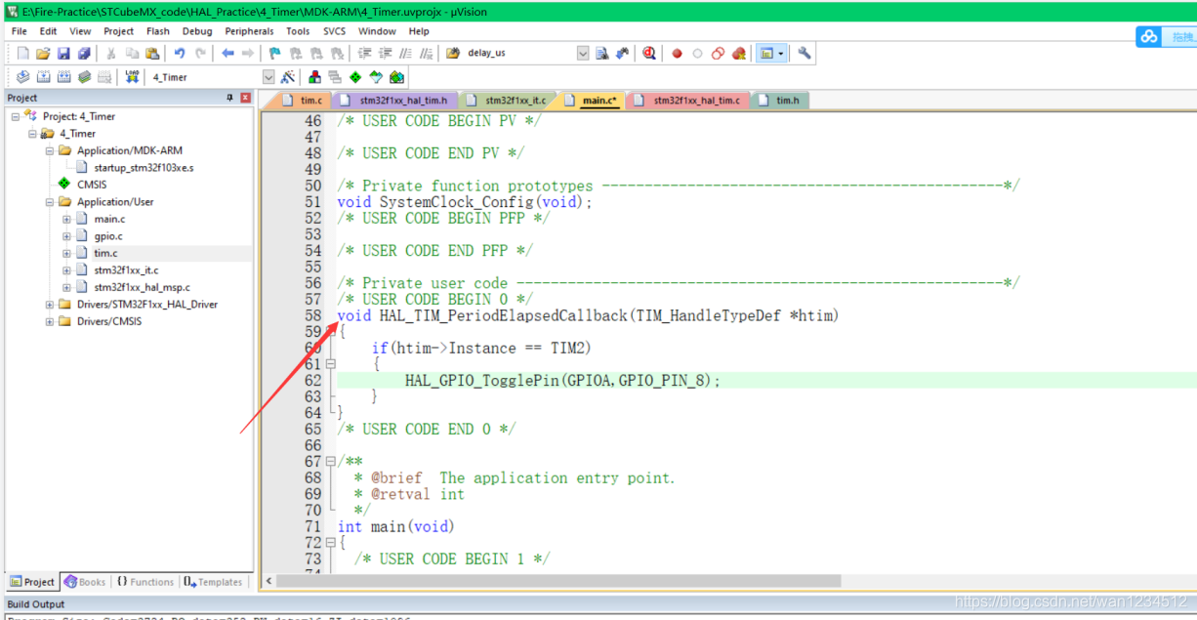The height and width of the screenshot is (620, 1197).
Task: Click the Undo toolbar icon
Action: click(x=180, y=54)
